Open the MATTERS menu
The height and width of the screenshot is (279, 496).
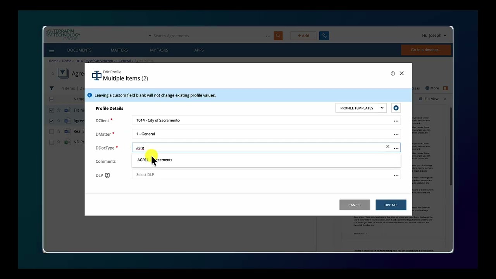point(119,50)
